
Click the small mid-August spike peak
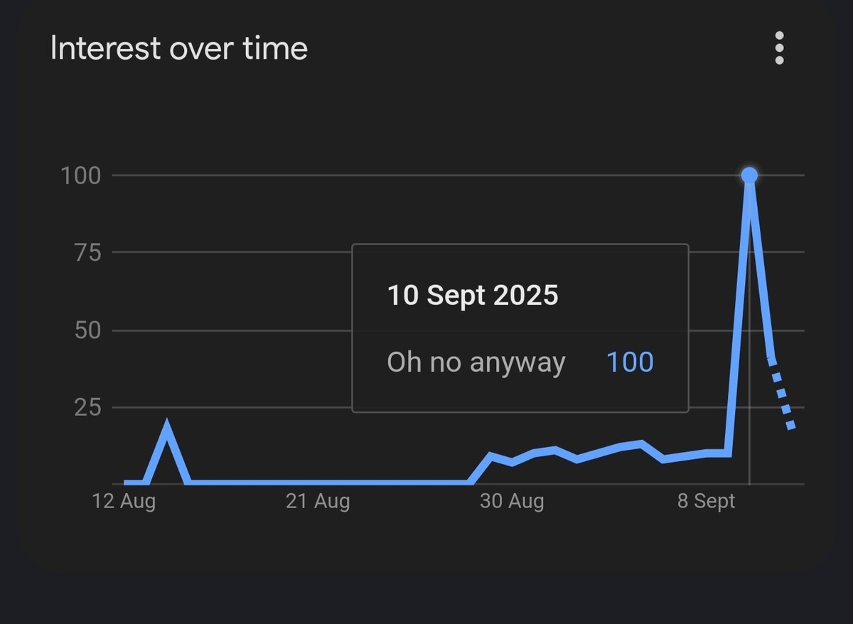(167, 429)
